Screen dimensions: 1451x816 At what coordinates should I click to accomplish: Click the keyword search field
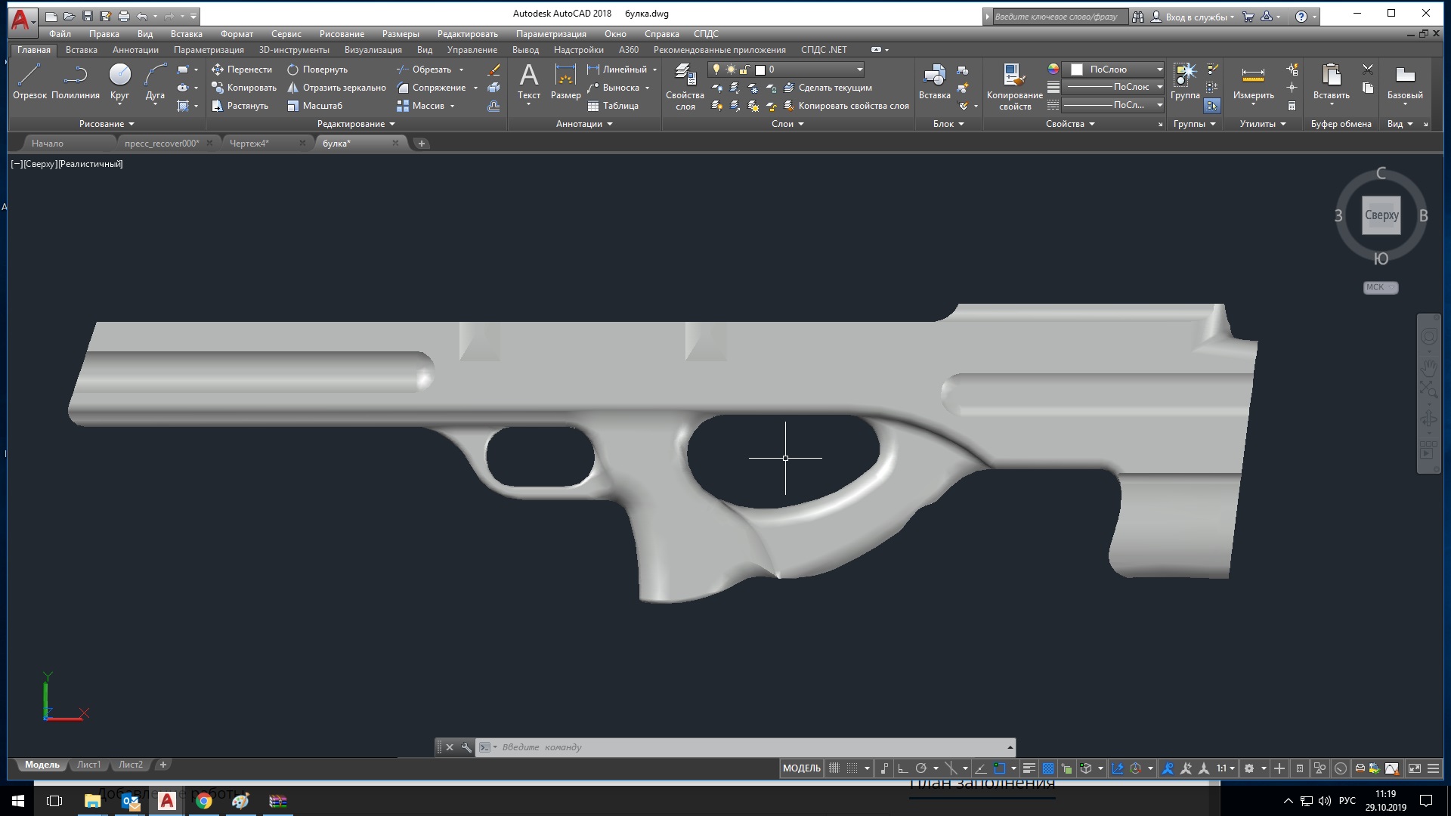pos(1060,17)
